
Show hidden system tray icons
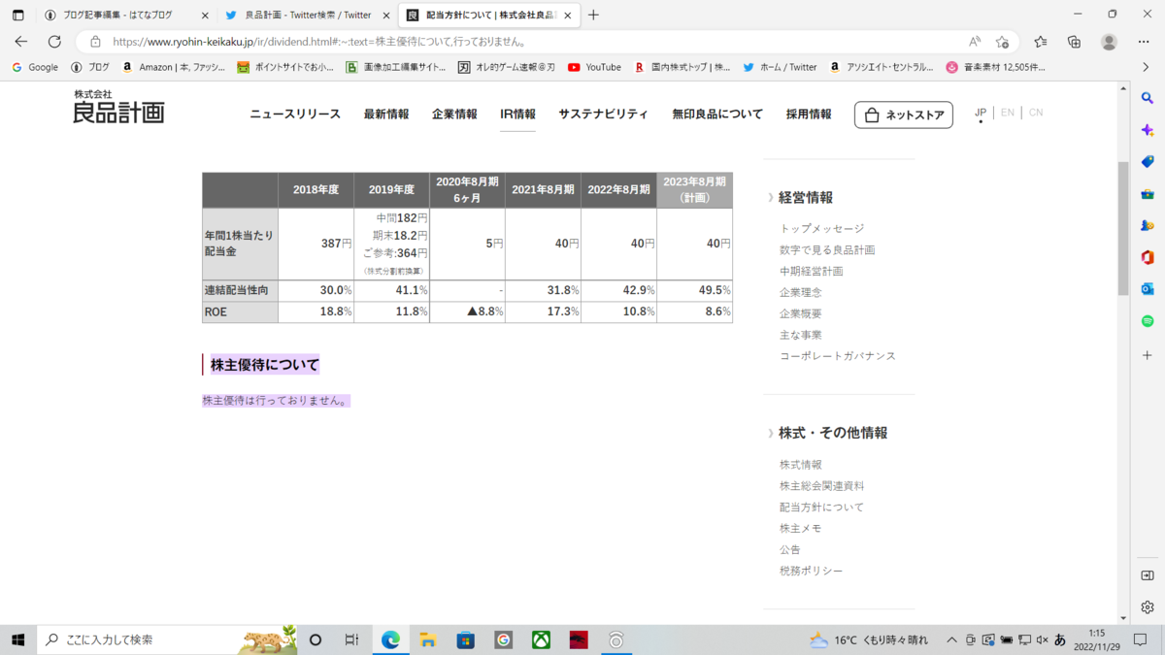point(952,639)
